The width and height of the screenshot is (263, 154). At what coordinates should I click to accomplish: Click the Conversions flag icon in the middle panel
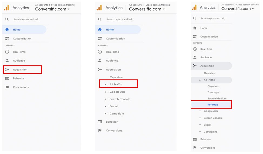(x=100, y=130)
